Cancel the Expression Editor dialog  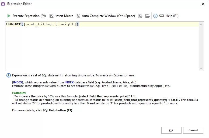point(193,130)
